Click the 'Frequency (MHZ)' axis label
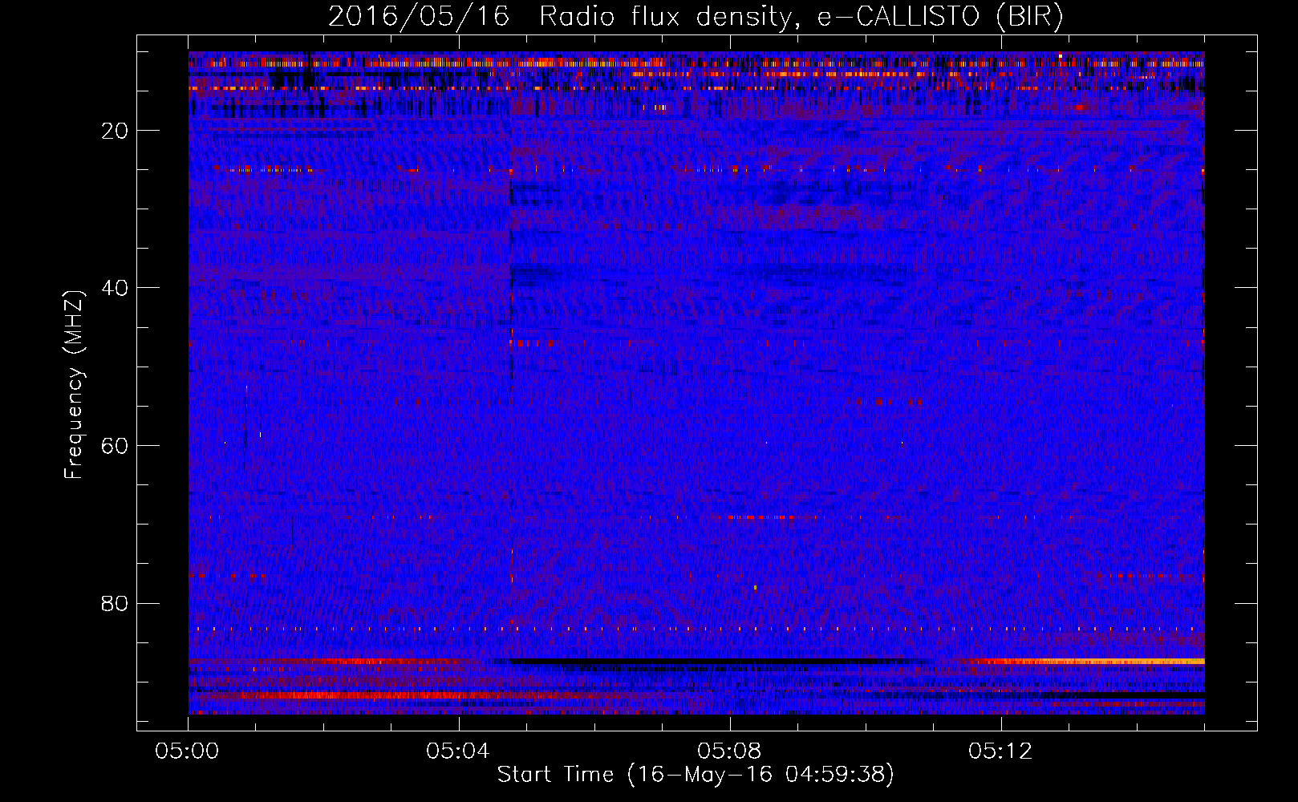The width and height of the screenshot is (1298, 802). (74, 384)
